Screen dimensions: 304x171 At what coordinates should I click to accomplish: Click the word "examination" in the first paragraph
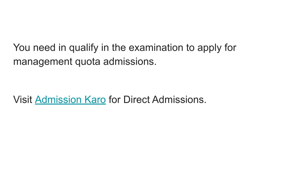[156, 47]
